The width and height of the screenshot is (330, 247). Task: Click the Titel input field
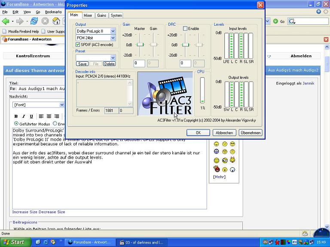coord(37,89)
